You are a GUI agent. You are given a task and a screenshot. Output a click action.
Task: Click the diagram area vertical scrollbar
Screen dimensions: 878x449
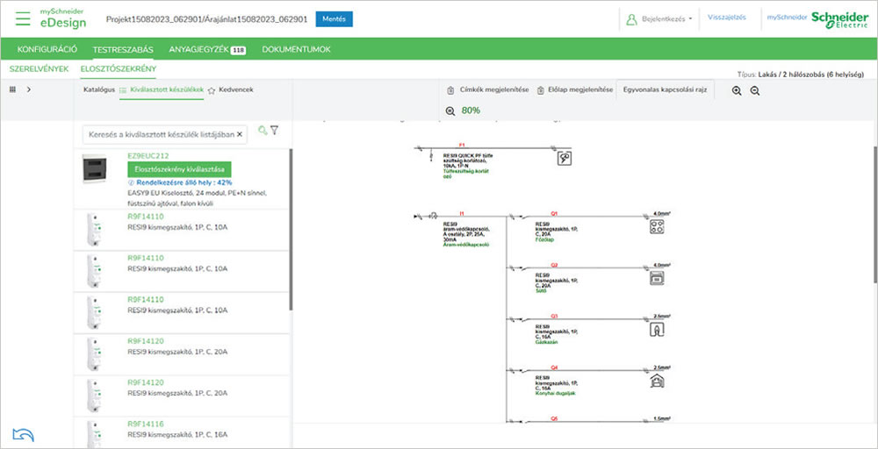pyautogui.click(x=874, y=215)
